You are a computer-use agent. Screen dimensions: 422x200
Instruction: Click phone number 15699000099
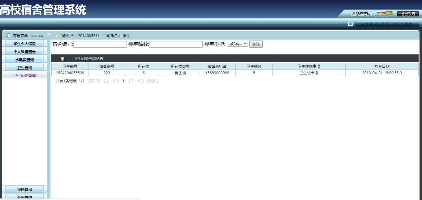pos(217,73)
